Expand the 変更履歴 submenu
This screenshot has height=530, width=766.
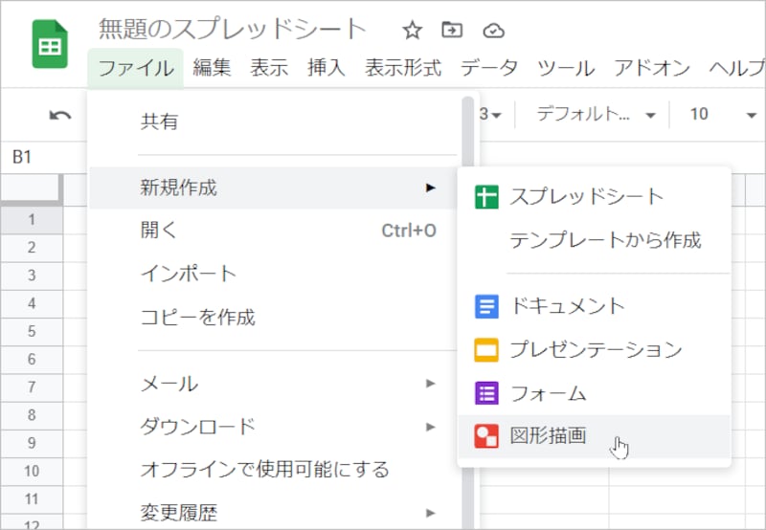(275, 513)
